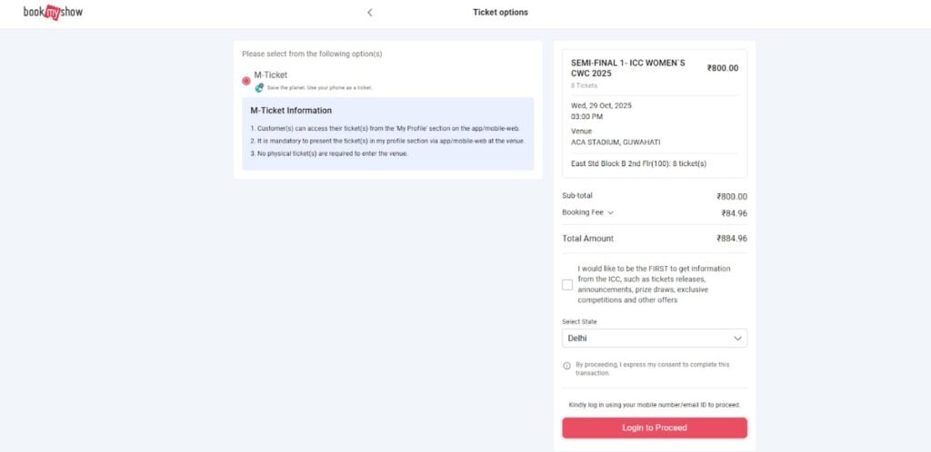Click the Booking Fee label
Screen dimensions: 931x452
pos(583,212)
